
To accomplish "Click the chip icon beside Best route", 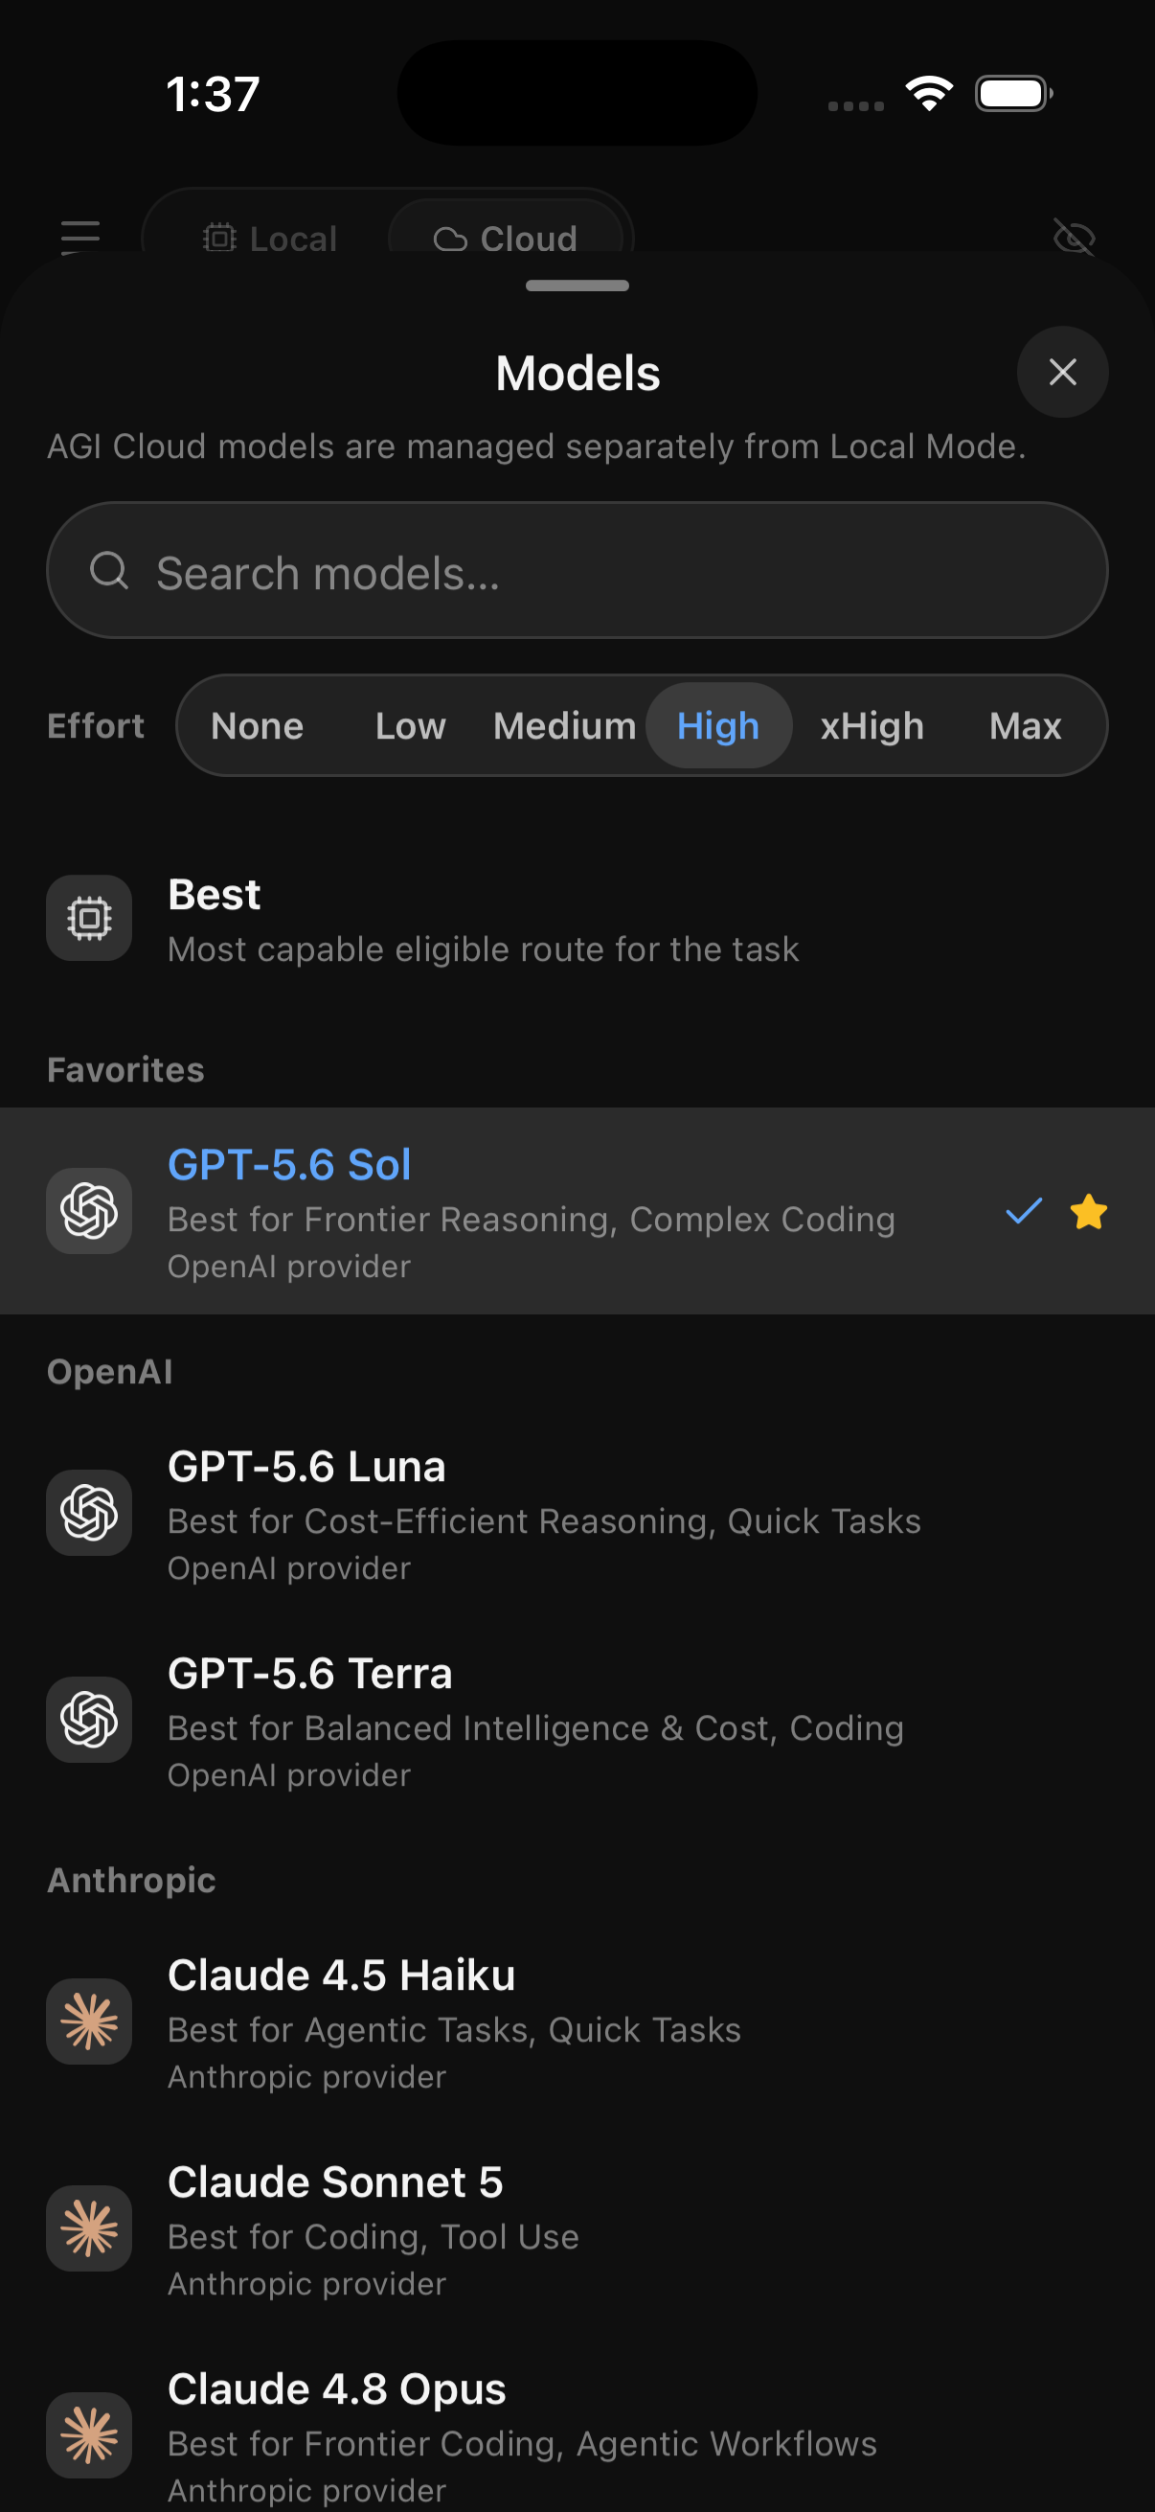I will coord(89,918).
